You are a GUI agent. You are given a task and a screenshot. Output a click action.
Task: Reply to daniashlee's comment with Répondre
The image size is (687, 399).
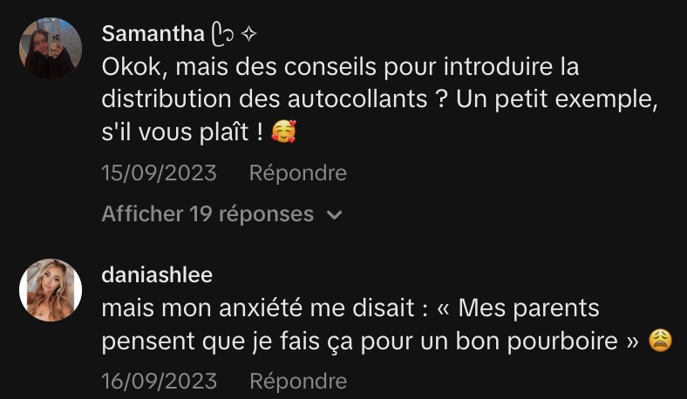(297, 382)
